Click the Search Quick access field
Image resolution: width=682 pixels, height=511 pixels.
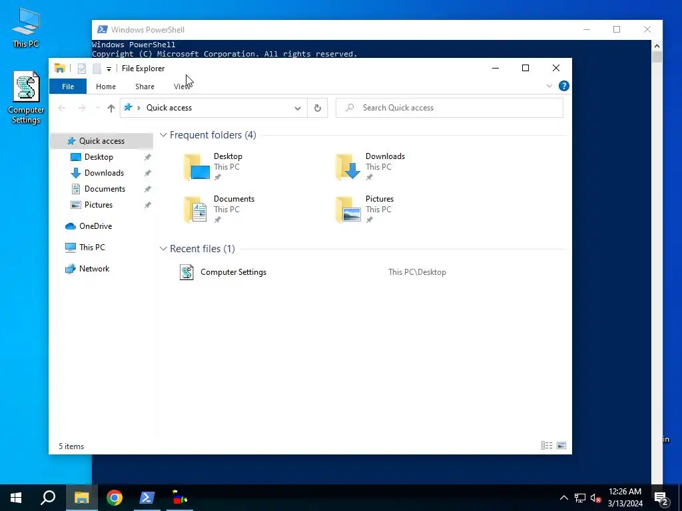(x=450, y=108)
